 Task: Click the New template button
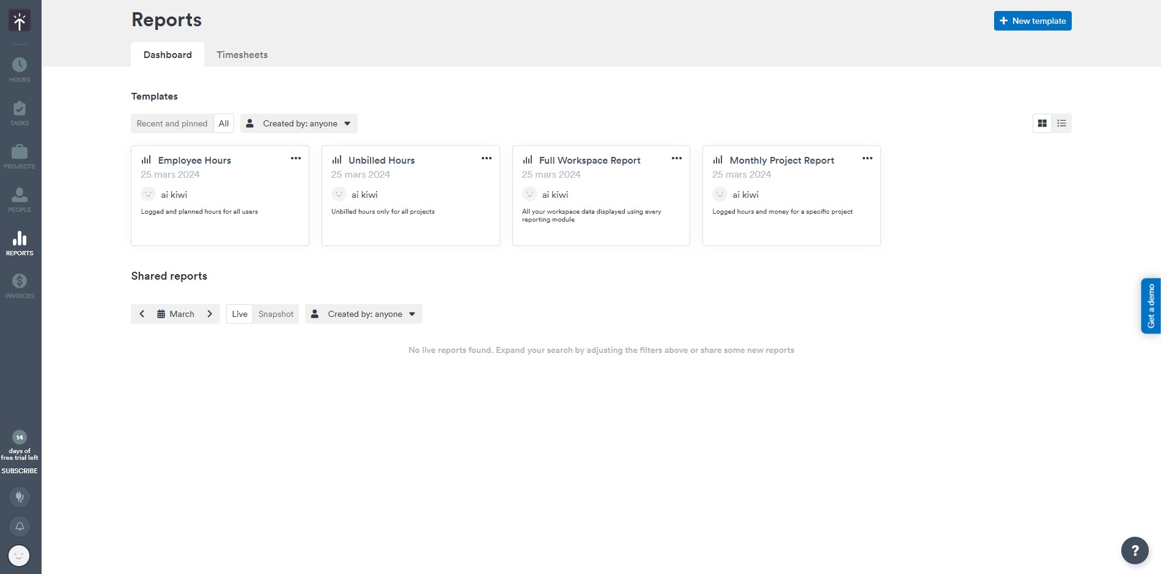tap(1033, 21)
